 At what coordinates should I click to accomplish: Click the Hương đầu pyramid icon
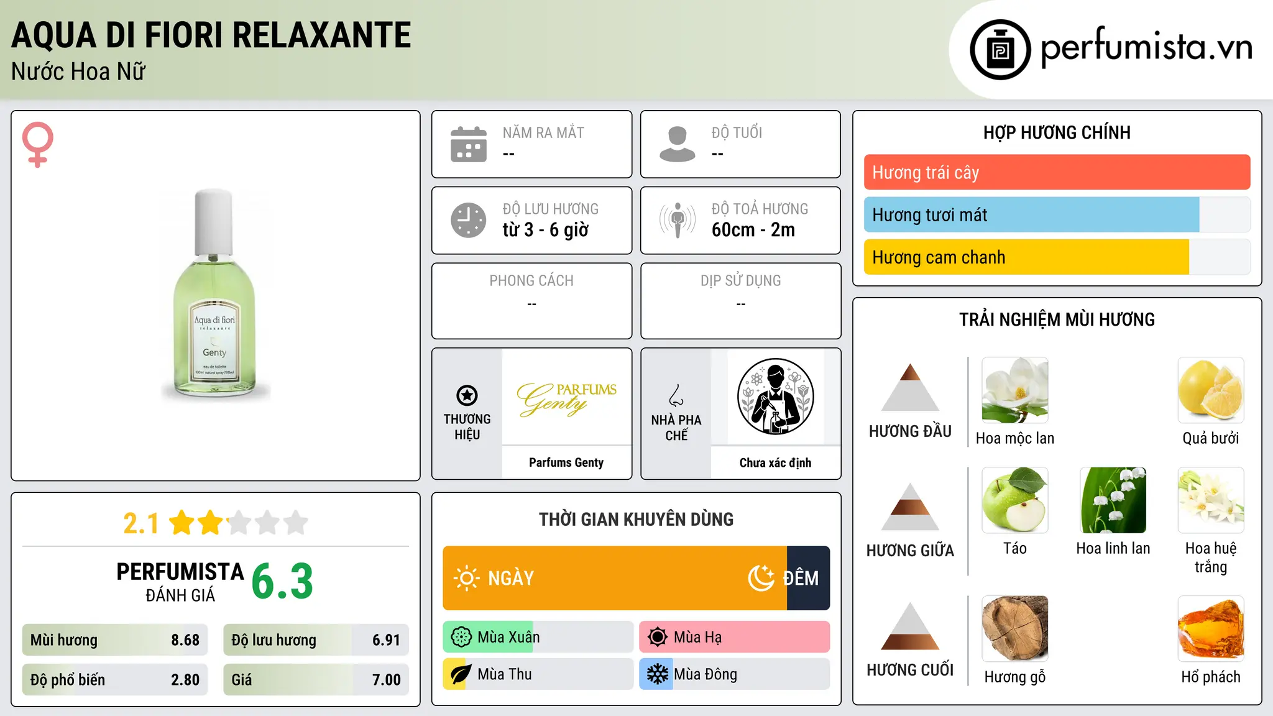point(910,387)
